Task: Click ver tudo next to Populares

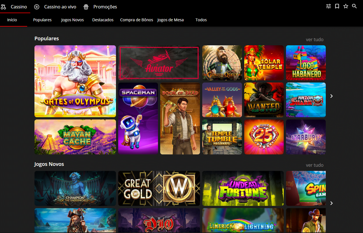Action: click(x=315, y=39)
